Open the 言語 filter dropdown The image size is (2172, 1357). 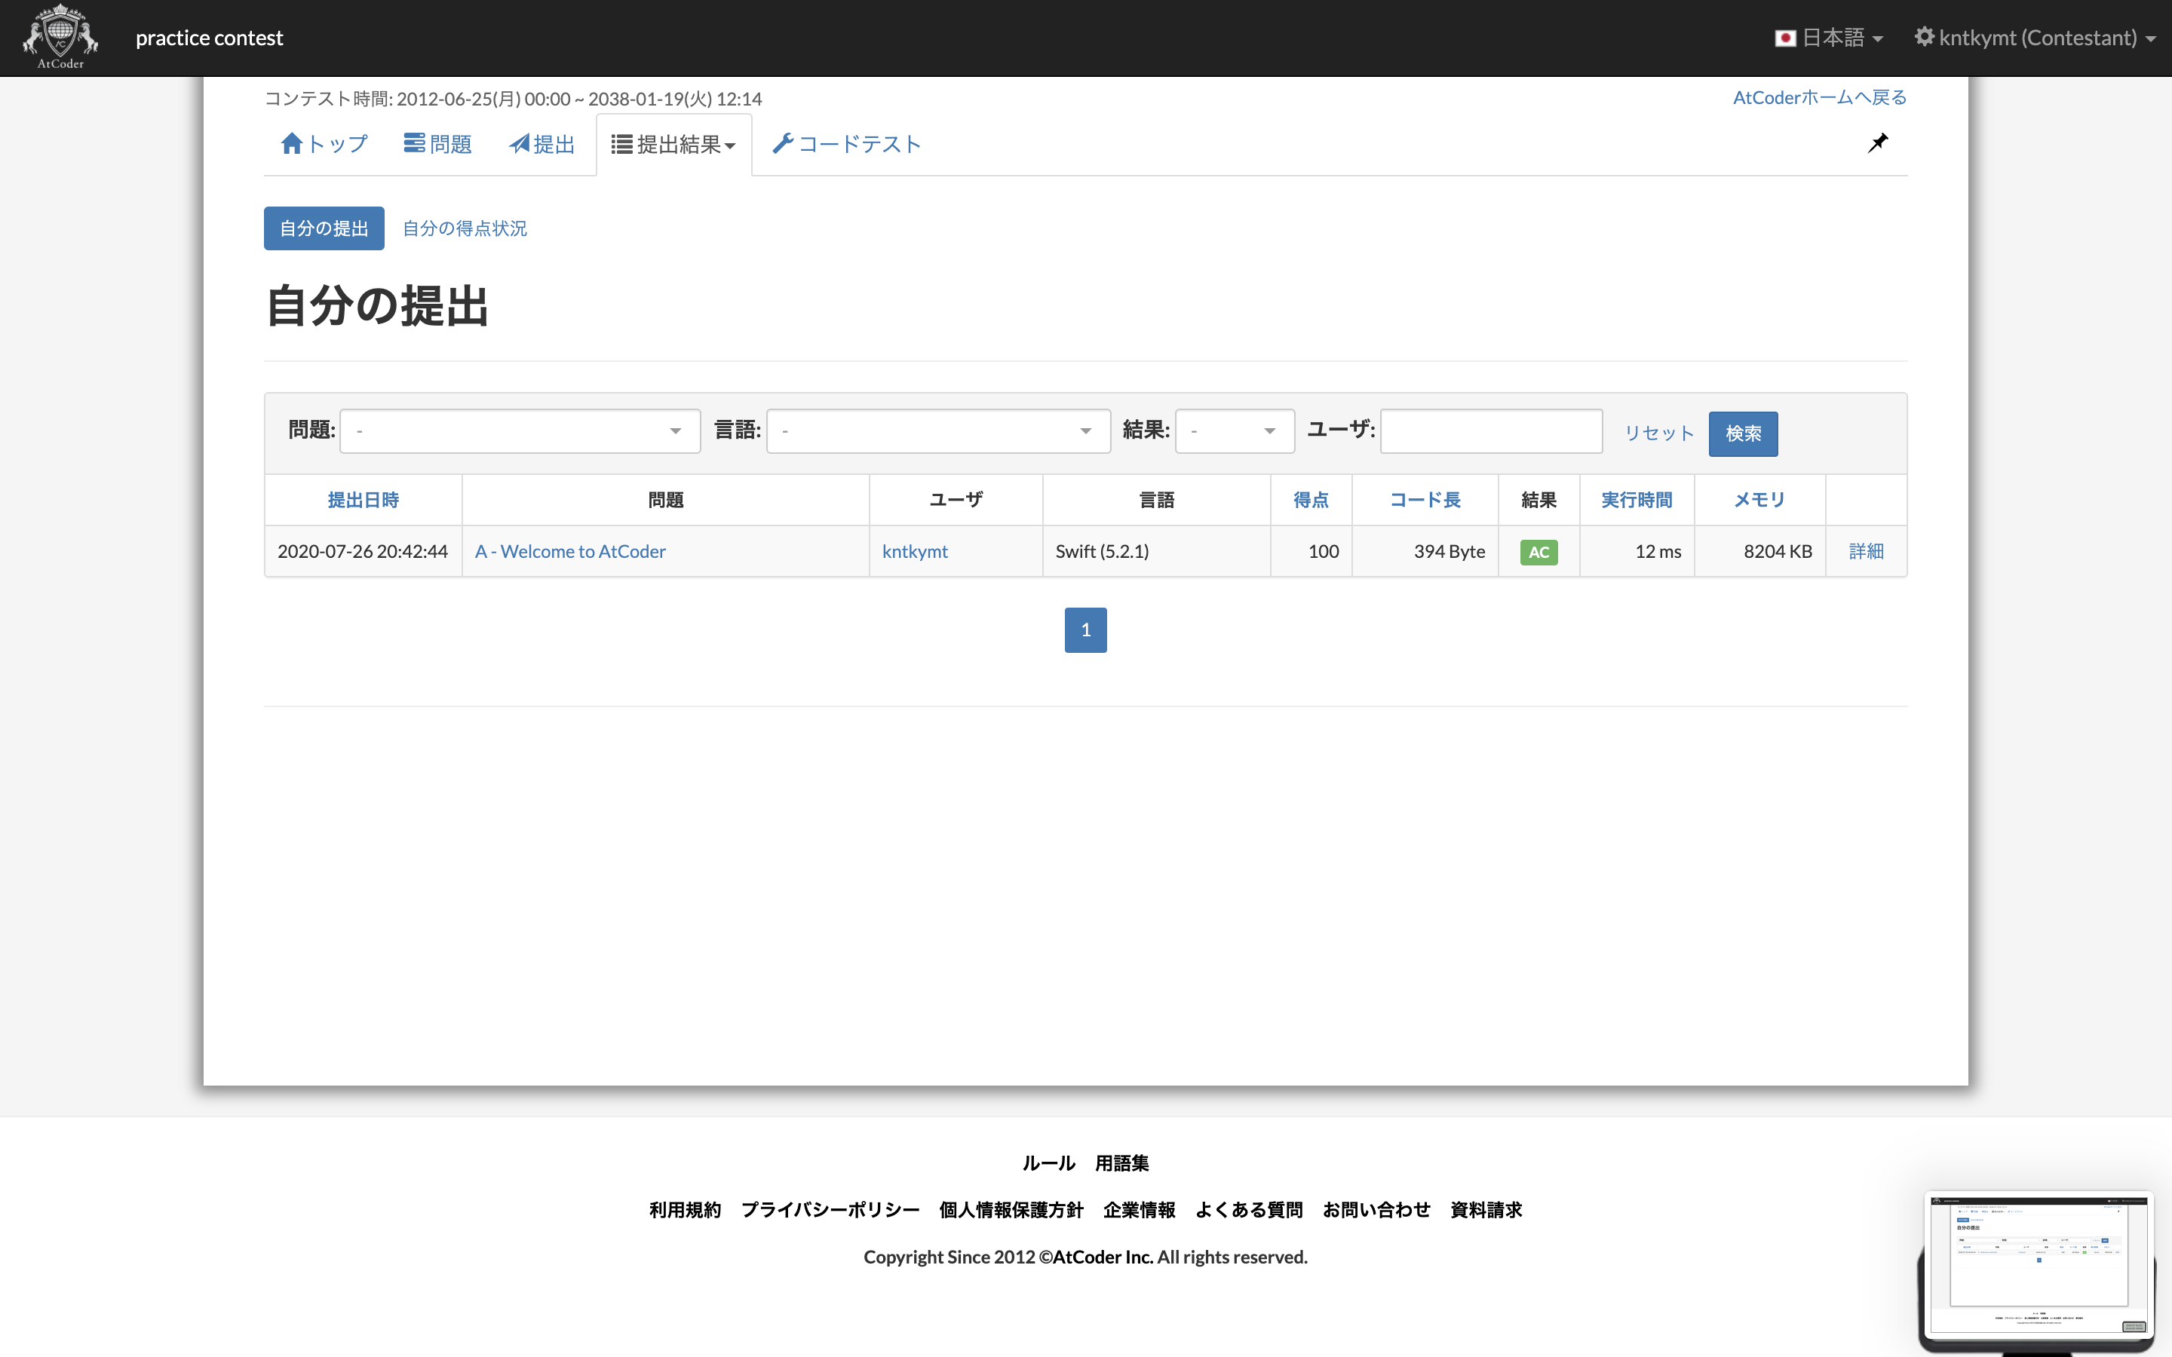(x=938, y=432)
